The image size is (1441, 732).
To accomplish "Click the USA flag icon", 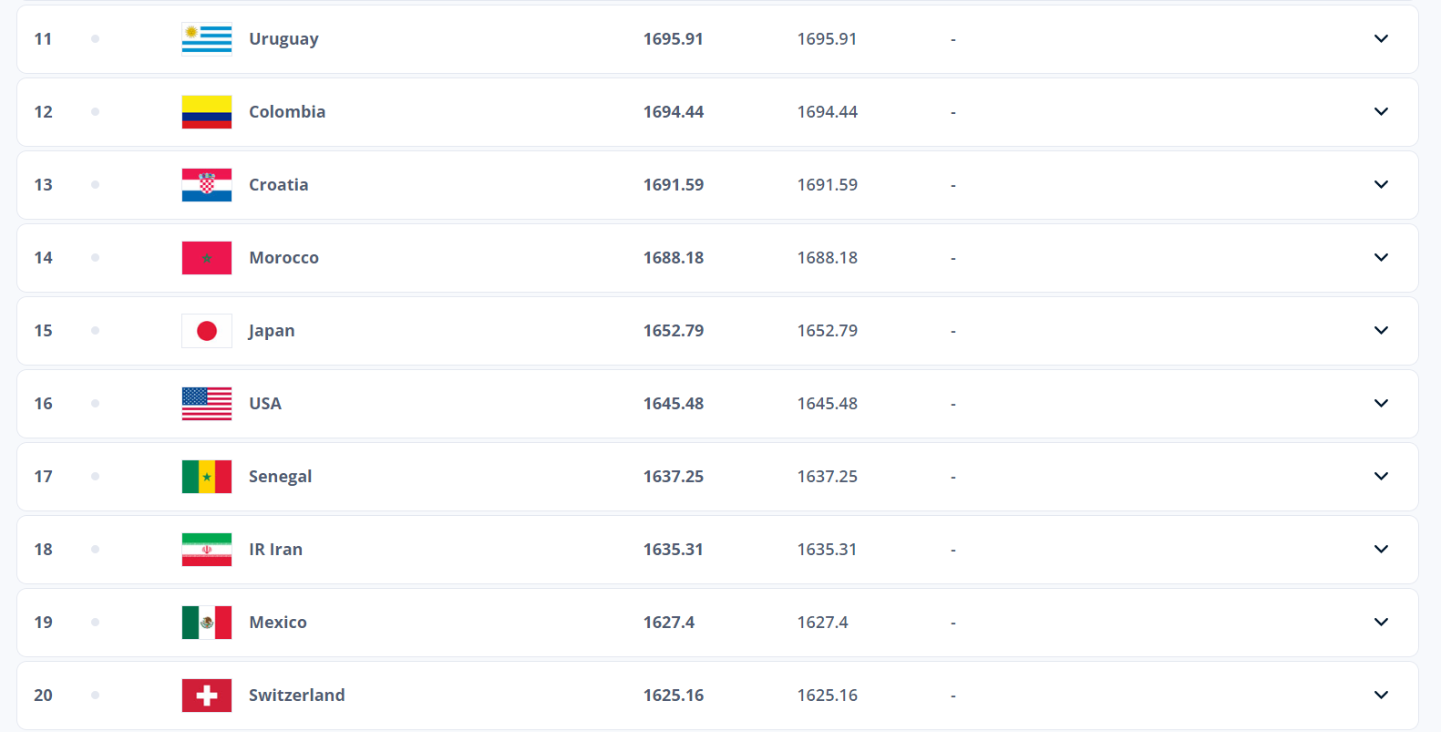I will coord(207,404).
